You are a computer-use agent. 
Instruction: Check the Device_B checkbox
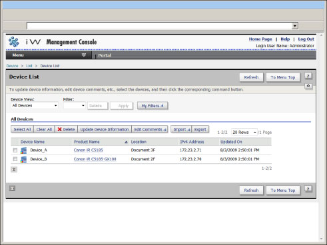click(x=15, y=159)
